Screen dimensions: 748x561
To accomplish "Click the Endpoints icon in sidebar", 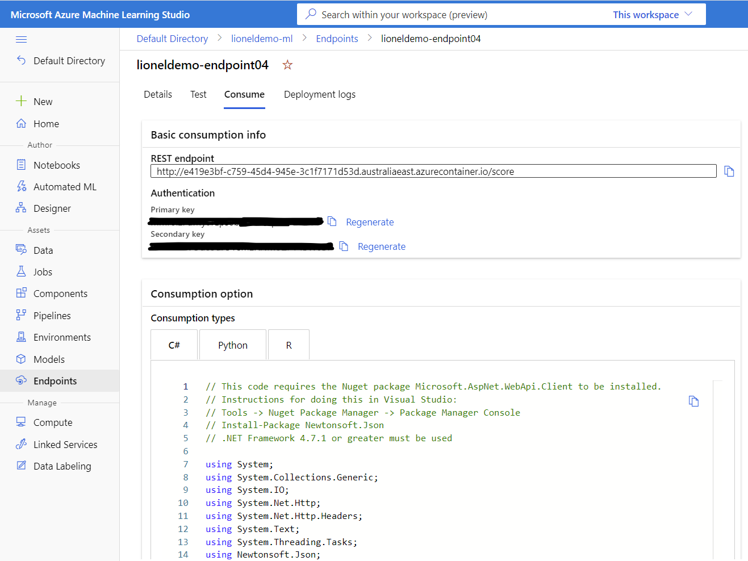I will pos(21,380).
